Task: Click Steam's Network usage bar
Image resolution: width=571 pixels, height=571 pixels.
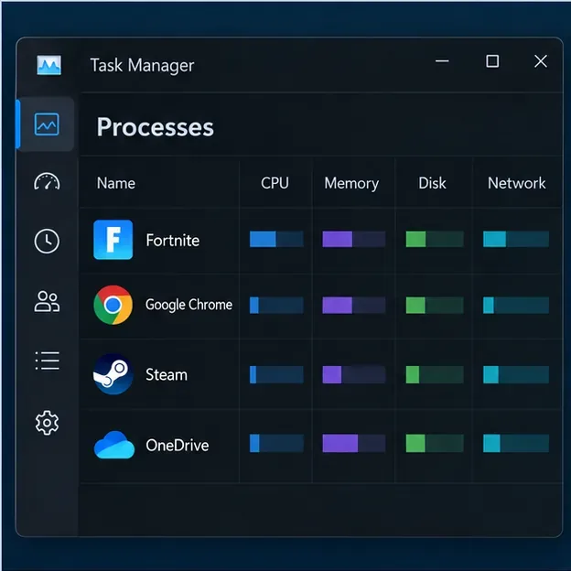Action: (x=516, y=375)
